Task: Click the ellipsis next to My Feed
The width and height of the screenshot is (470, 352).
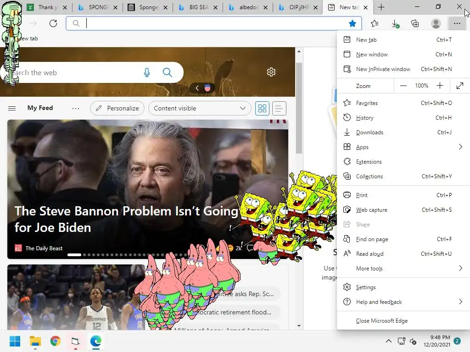Action: tap(76, 108)
